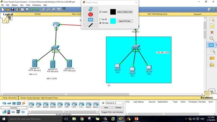Screen dimensions: 217x122
Task: Click Select Fill Color button
Action: pyautogui.click(x=125, y=21)
